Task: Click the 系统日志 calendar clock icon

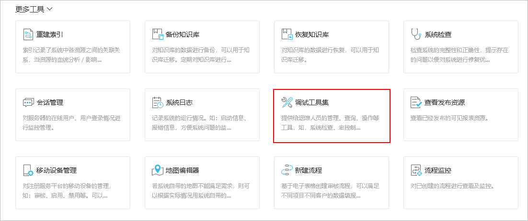Action: (158, 102)
